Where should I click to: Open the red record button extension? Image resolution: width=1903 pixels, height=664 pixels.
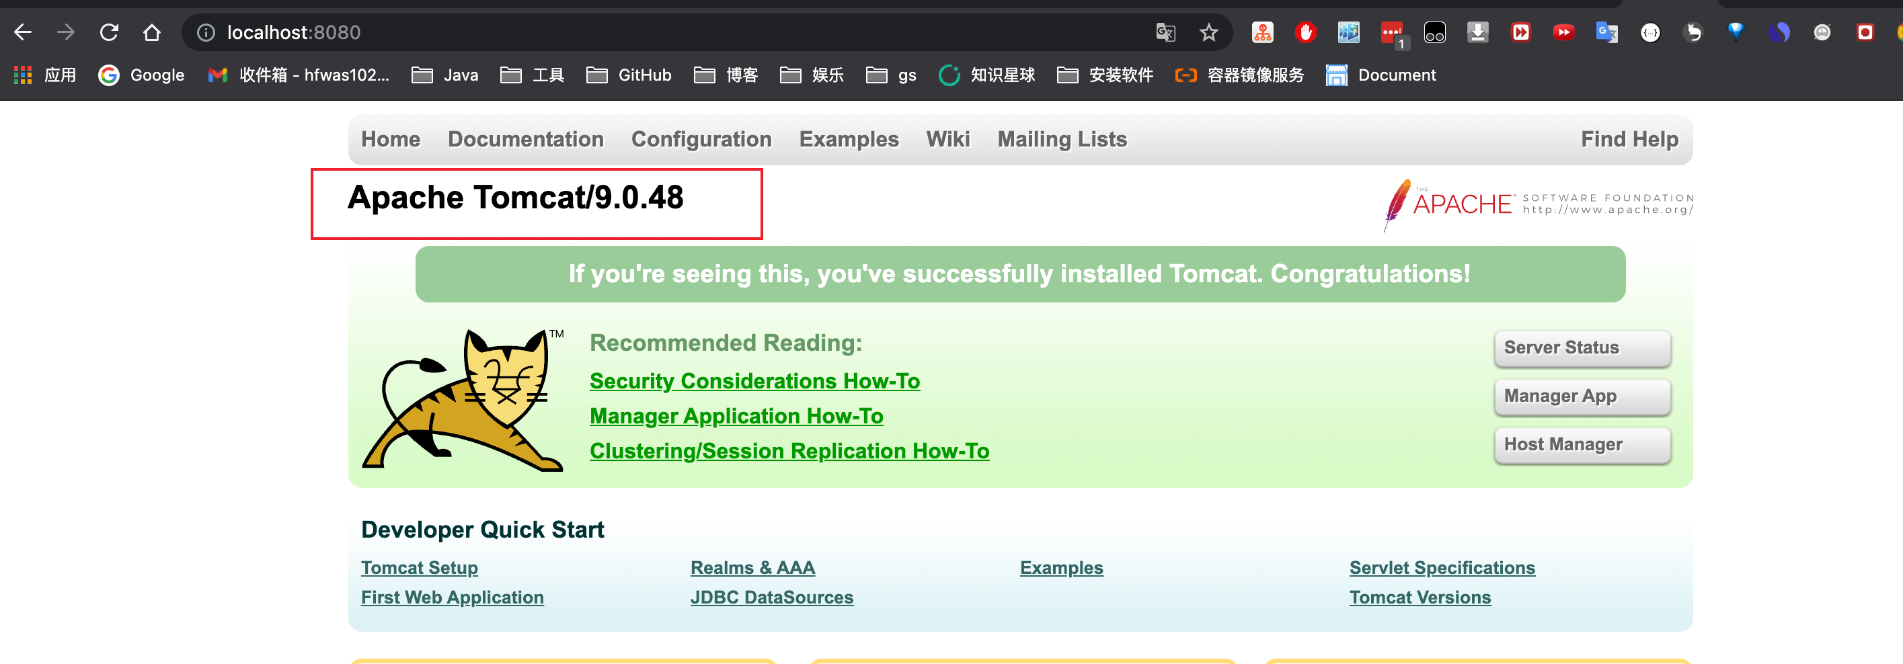(1865, 32)
